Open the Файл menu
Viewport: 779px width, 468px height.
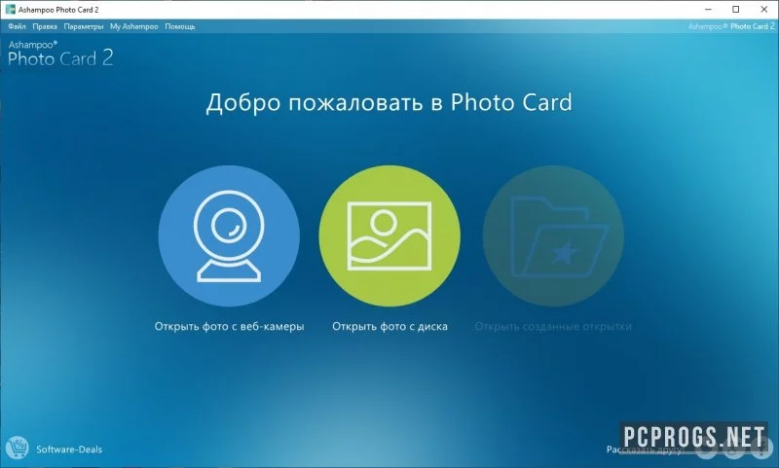17,26
